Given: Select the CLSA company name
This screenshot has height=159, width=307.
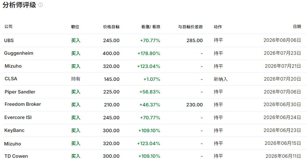Looking at the screenshot, I should tap(11, 79).
